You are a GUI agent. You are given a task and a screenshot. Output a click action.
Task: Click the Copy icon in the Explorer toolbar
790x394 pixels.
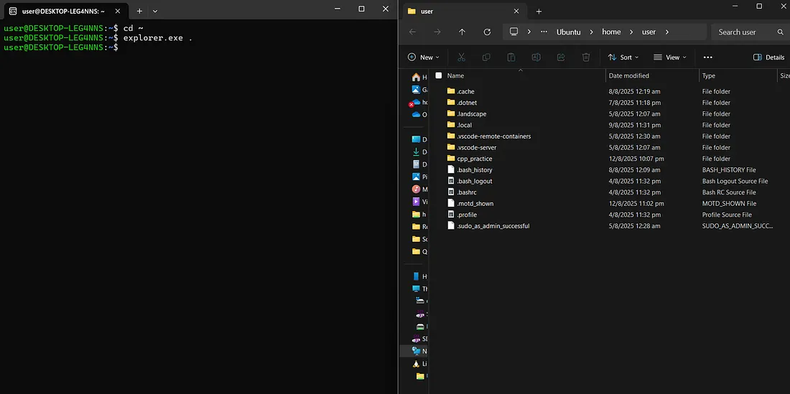[486, 57]
